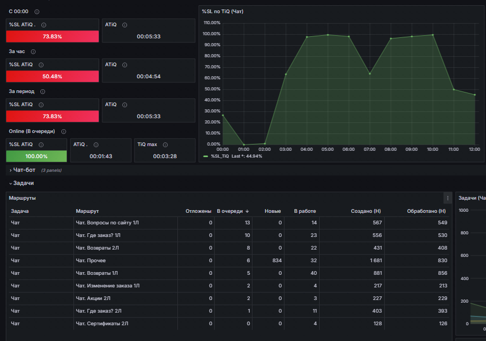Click the 834 value in Новые column
Image resolution: width=486 pixels, height=341 pixels.
pyautogui.click(x=277, y=261)
